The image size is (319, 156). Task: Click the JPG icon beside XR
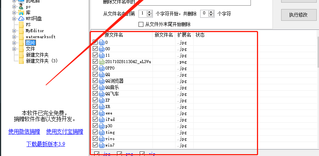102,107
